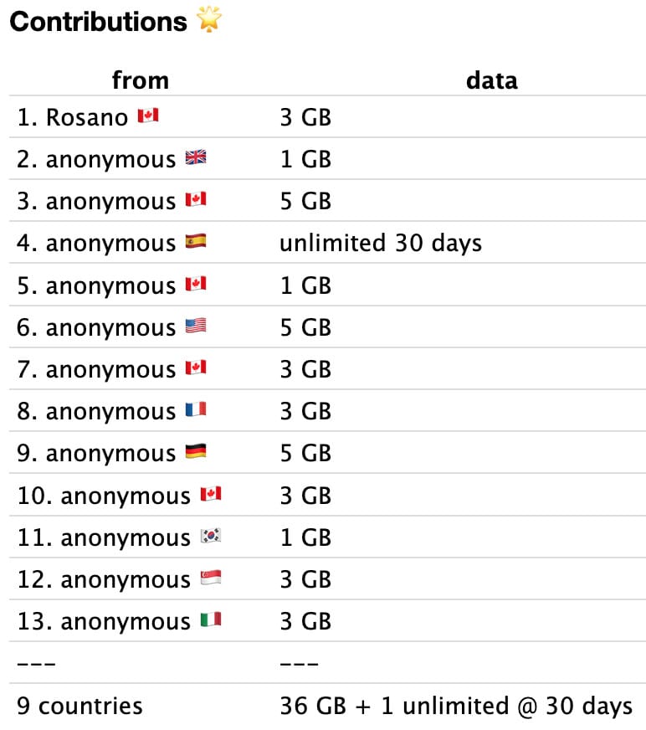Click the South Korean flag in row 11

(211, 537)
